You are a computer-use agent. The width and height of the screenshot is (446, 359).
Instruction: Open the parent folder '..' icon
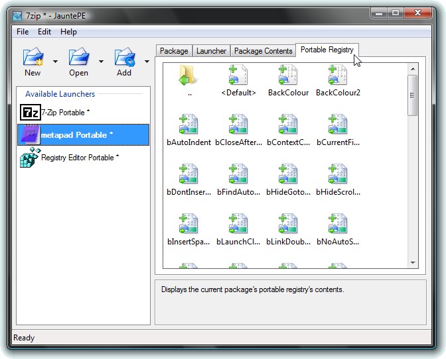coord(189,76)
